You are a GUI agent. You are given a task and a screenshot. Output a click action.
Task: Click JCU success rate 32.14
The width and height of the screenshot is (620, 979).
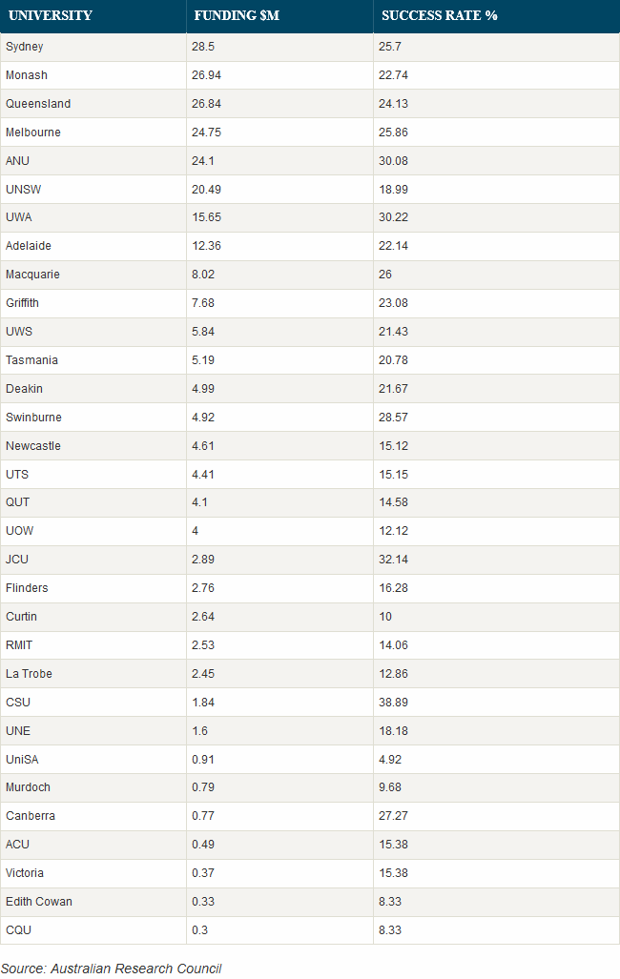(393, 560)
